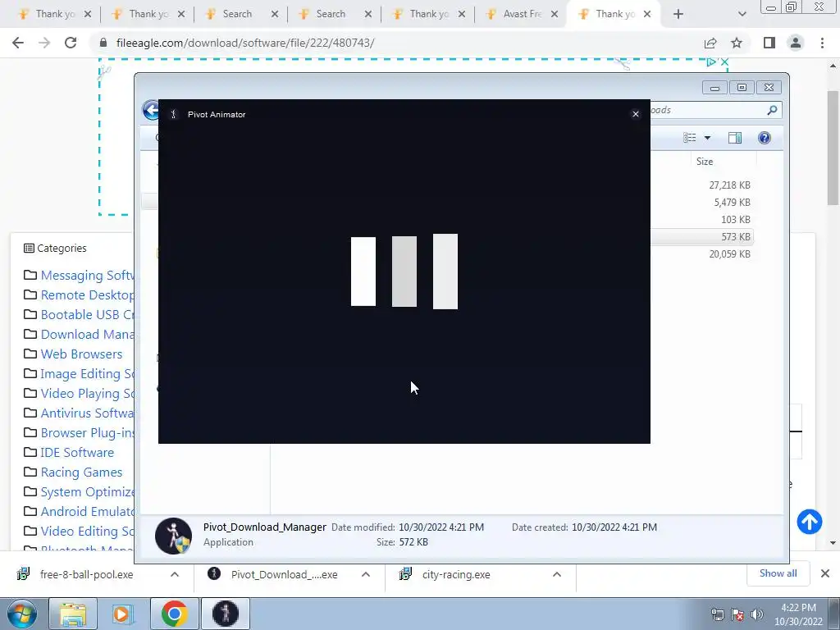Click the back arrow in Chrome
Viewport: 840px width, 630px height.
pos(18,43)
